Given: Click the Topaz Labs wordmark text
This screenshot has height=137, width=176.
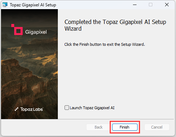Looking at the screenshot, I should tap(32, 109).
